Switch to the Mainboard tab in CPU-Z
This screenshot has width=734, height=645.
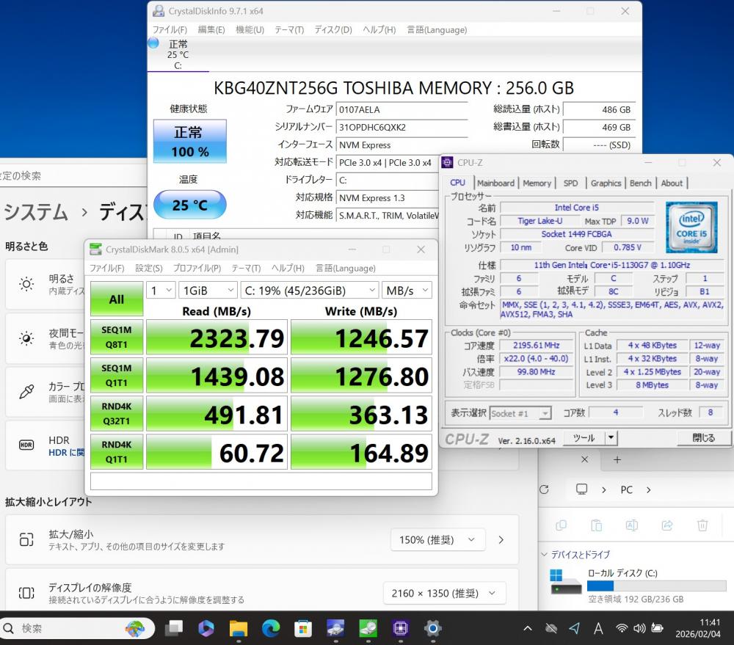[x=495, y=183]
